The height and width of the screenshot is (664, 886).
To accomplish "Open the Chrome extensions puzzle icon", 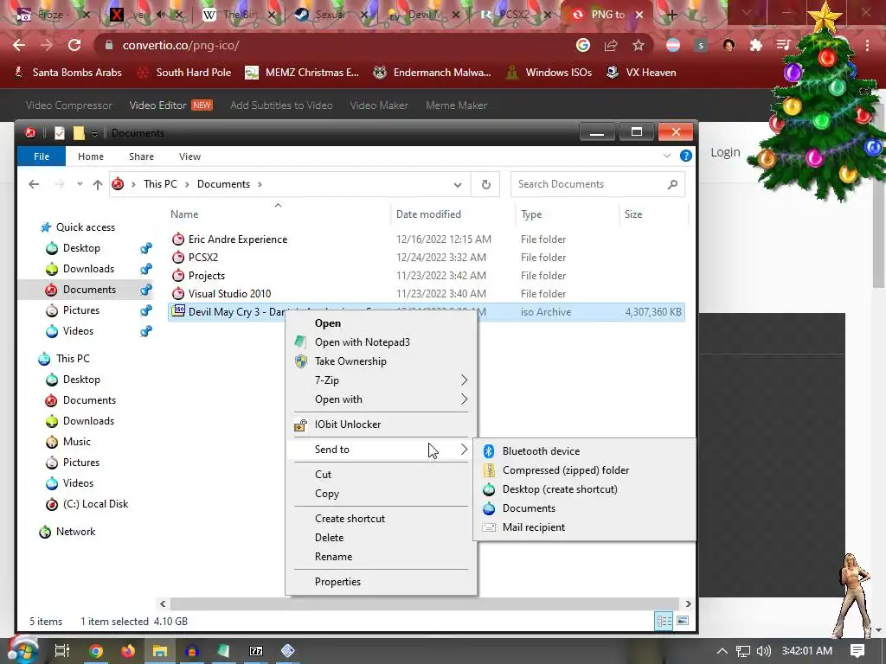I will [x=756, y=45].
